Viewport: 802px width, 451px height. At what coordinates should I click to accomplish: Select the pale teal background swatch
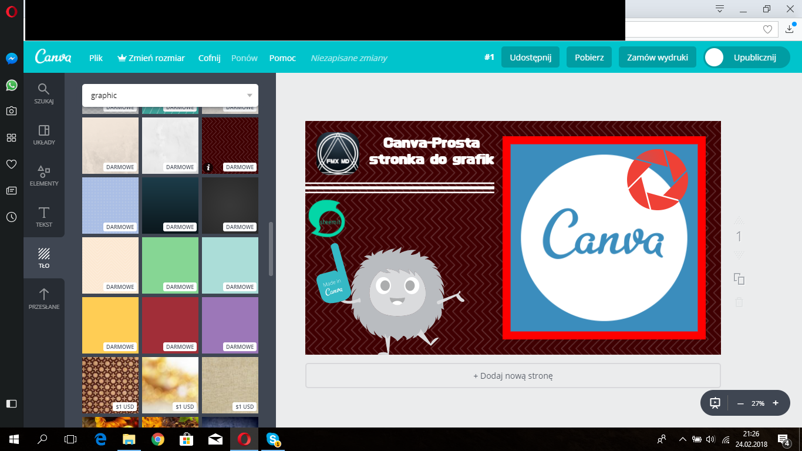click(x=230, y=265)
